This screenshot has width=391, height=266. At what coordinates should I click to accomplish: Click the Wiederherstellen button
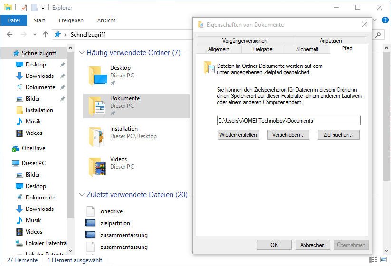(x=238, y=135)
